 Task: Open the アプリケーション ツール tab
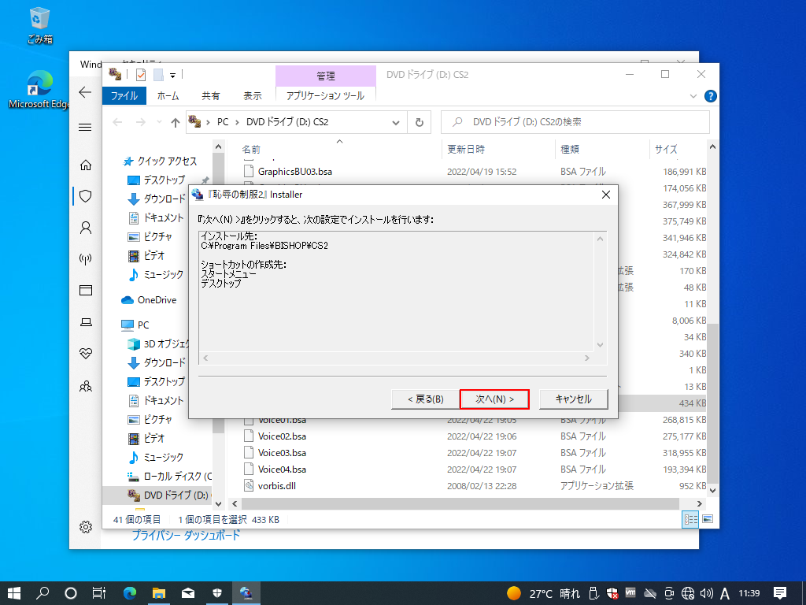coord(325,95)
